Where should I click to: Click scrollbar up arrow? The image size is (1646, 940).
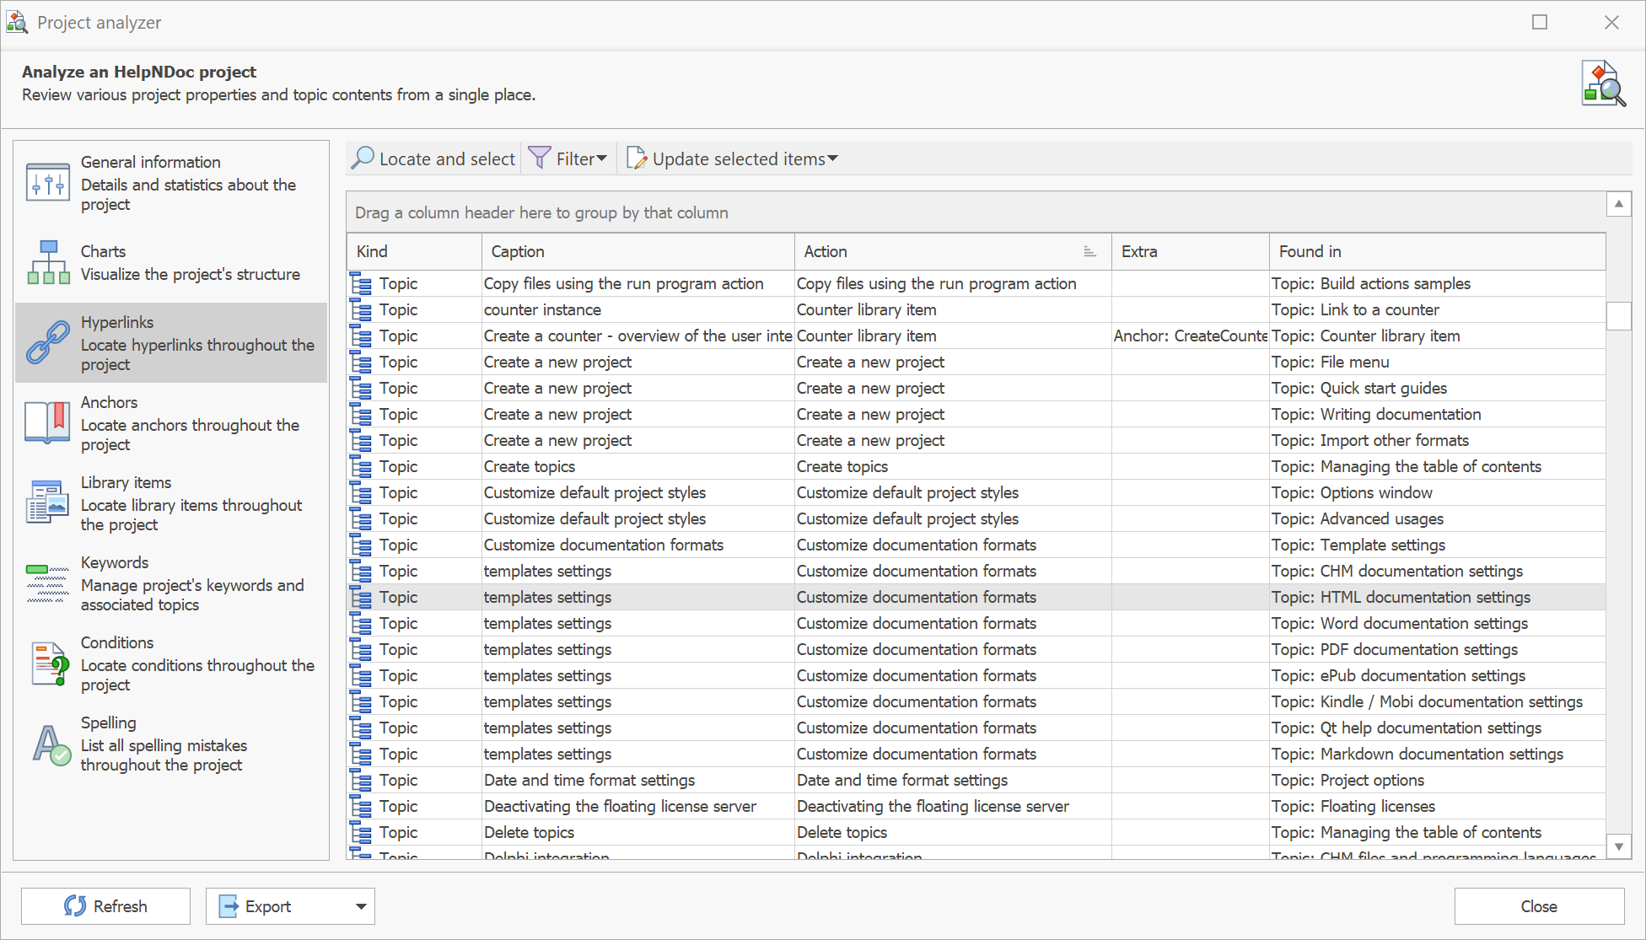1619,204
